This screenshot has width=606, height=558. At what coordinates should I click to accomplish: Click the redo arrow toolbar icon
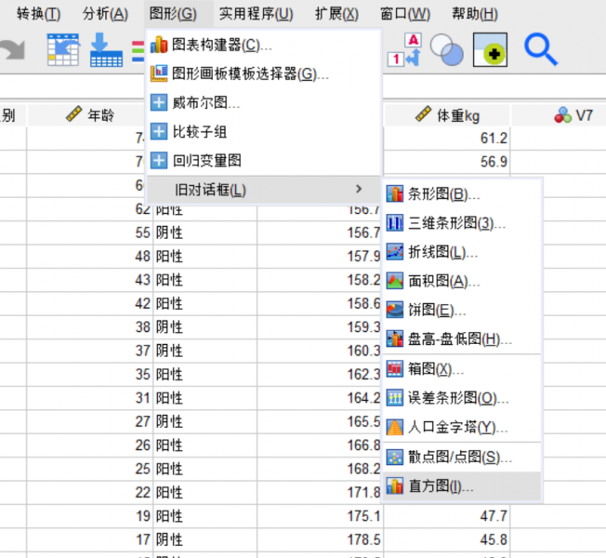click(x=12, y=50)
